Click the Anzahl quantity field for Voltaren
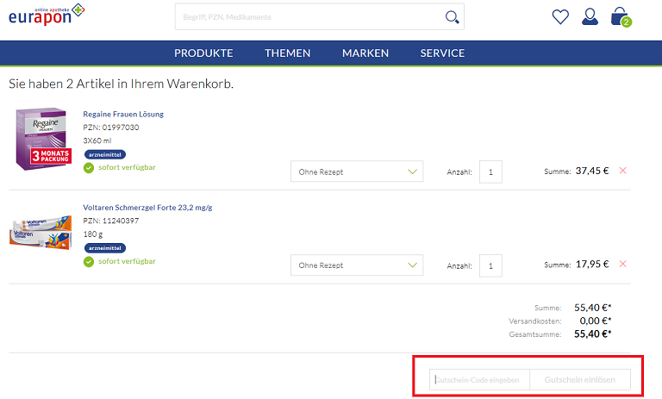The image size is (662, 399). (x=490, y=265)
